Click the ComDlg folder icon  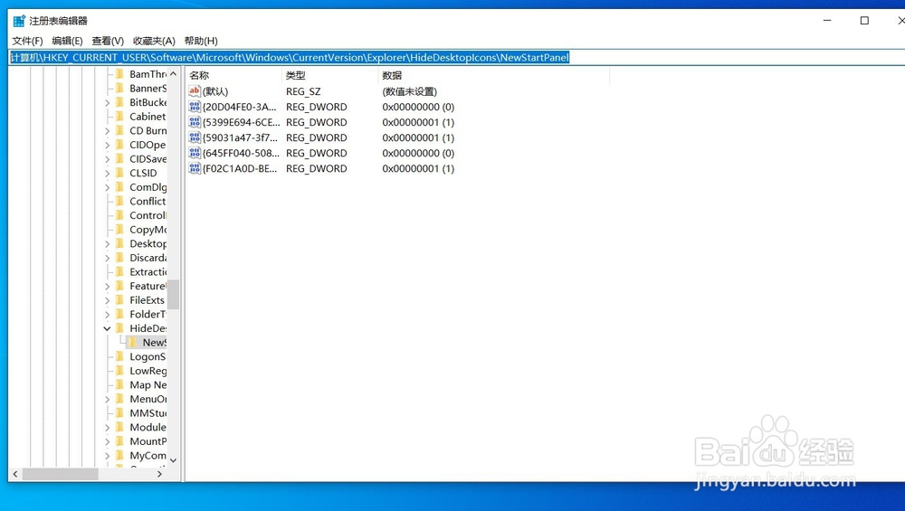120,187
